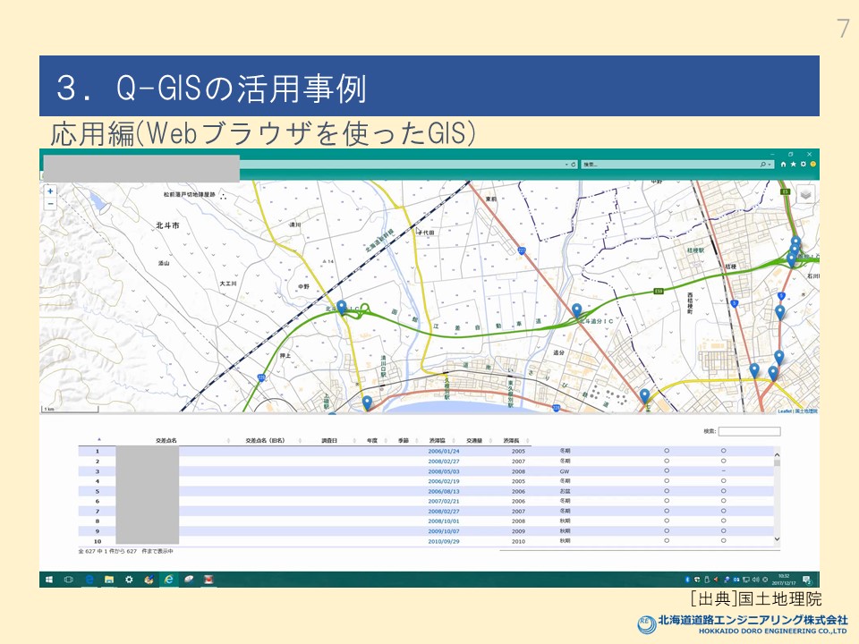Refresh the page in address bar

572,165
